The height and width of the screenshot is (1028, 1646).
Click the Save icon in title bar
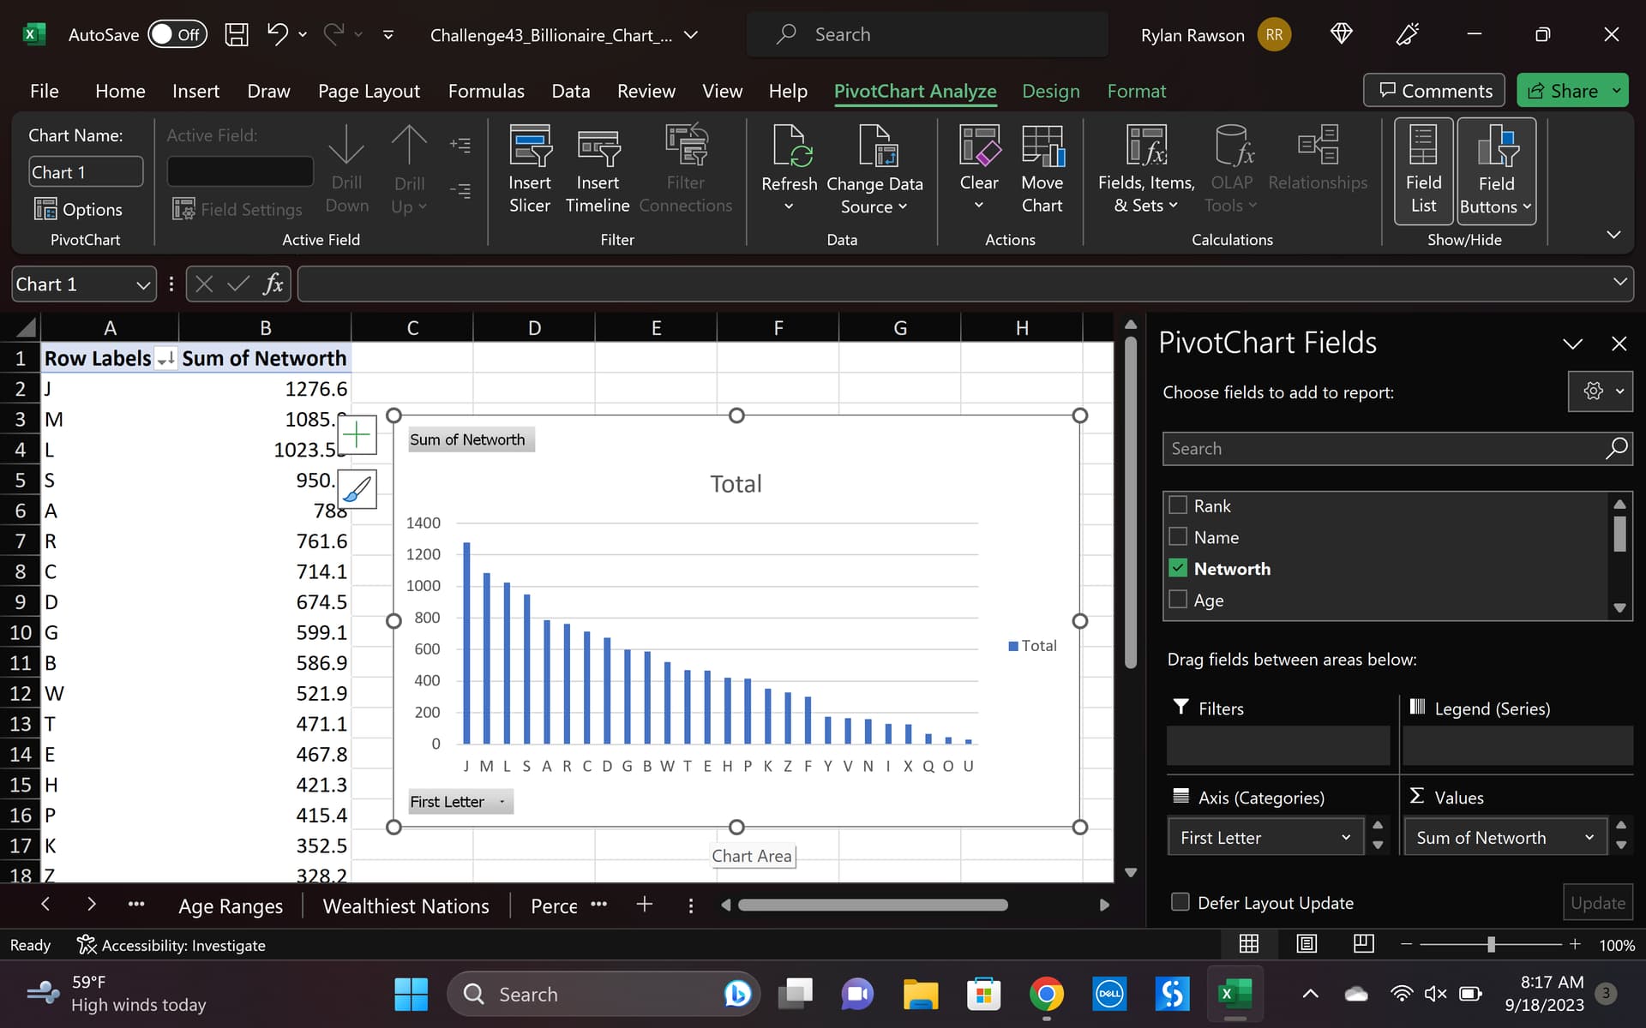(x=237, y=34)
